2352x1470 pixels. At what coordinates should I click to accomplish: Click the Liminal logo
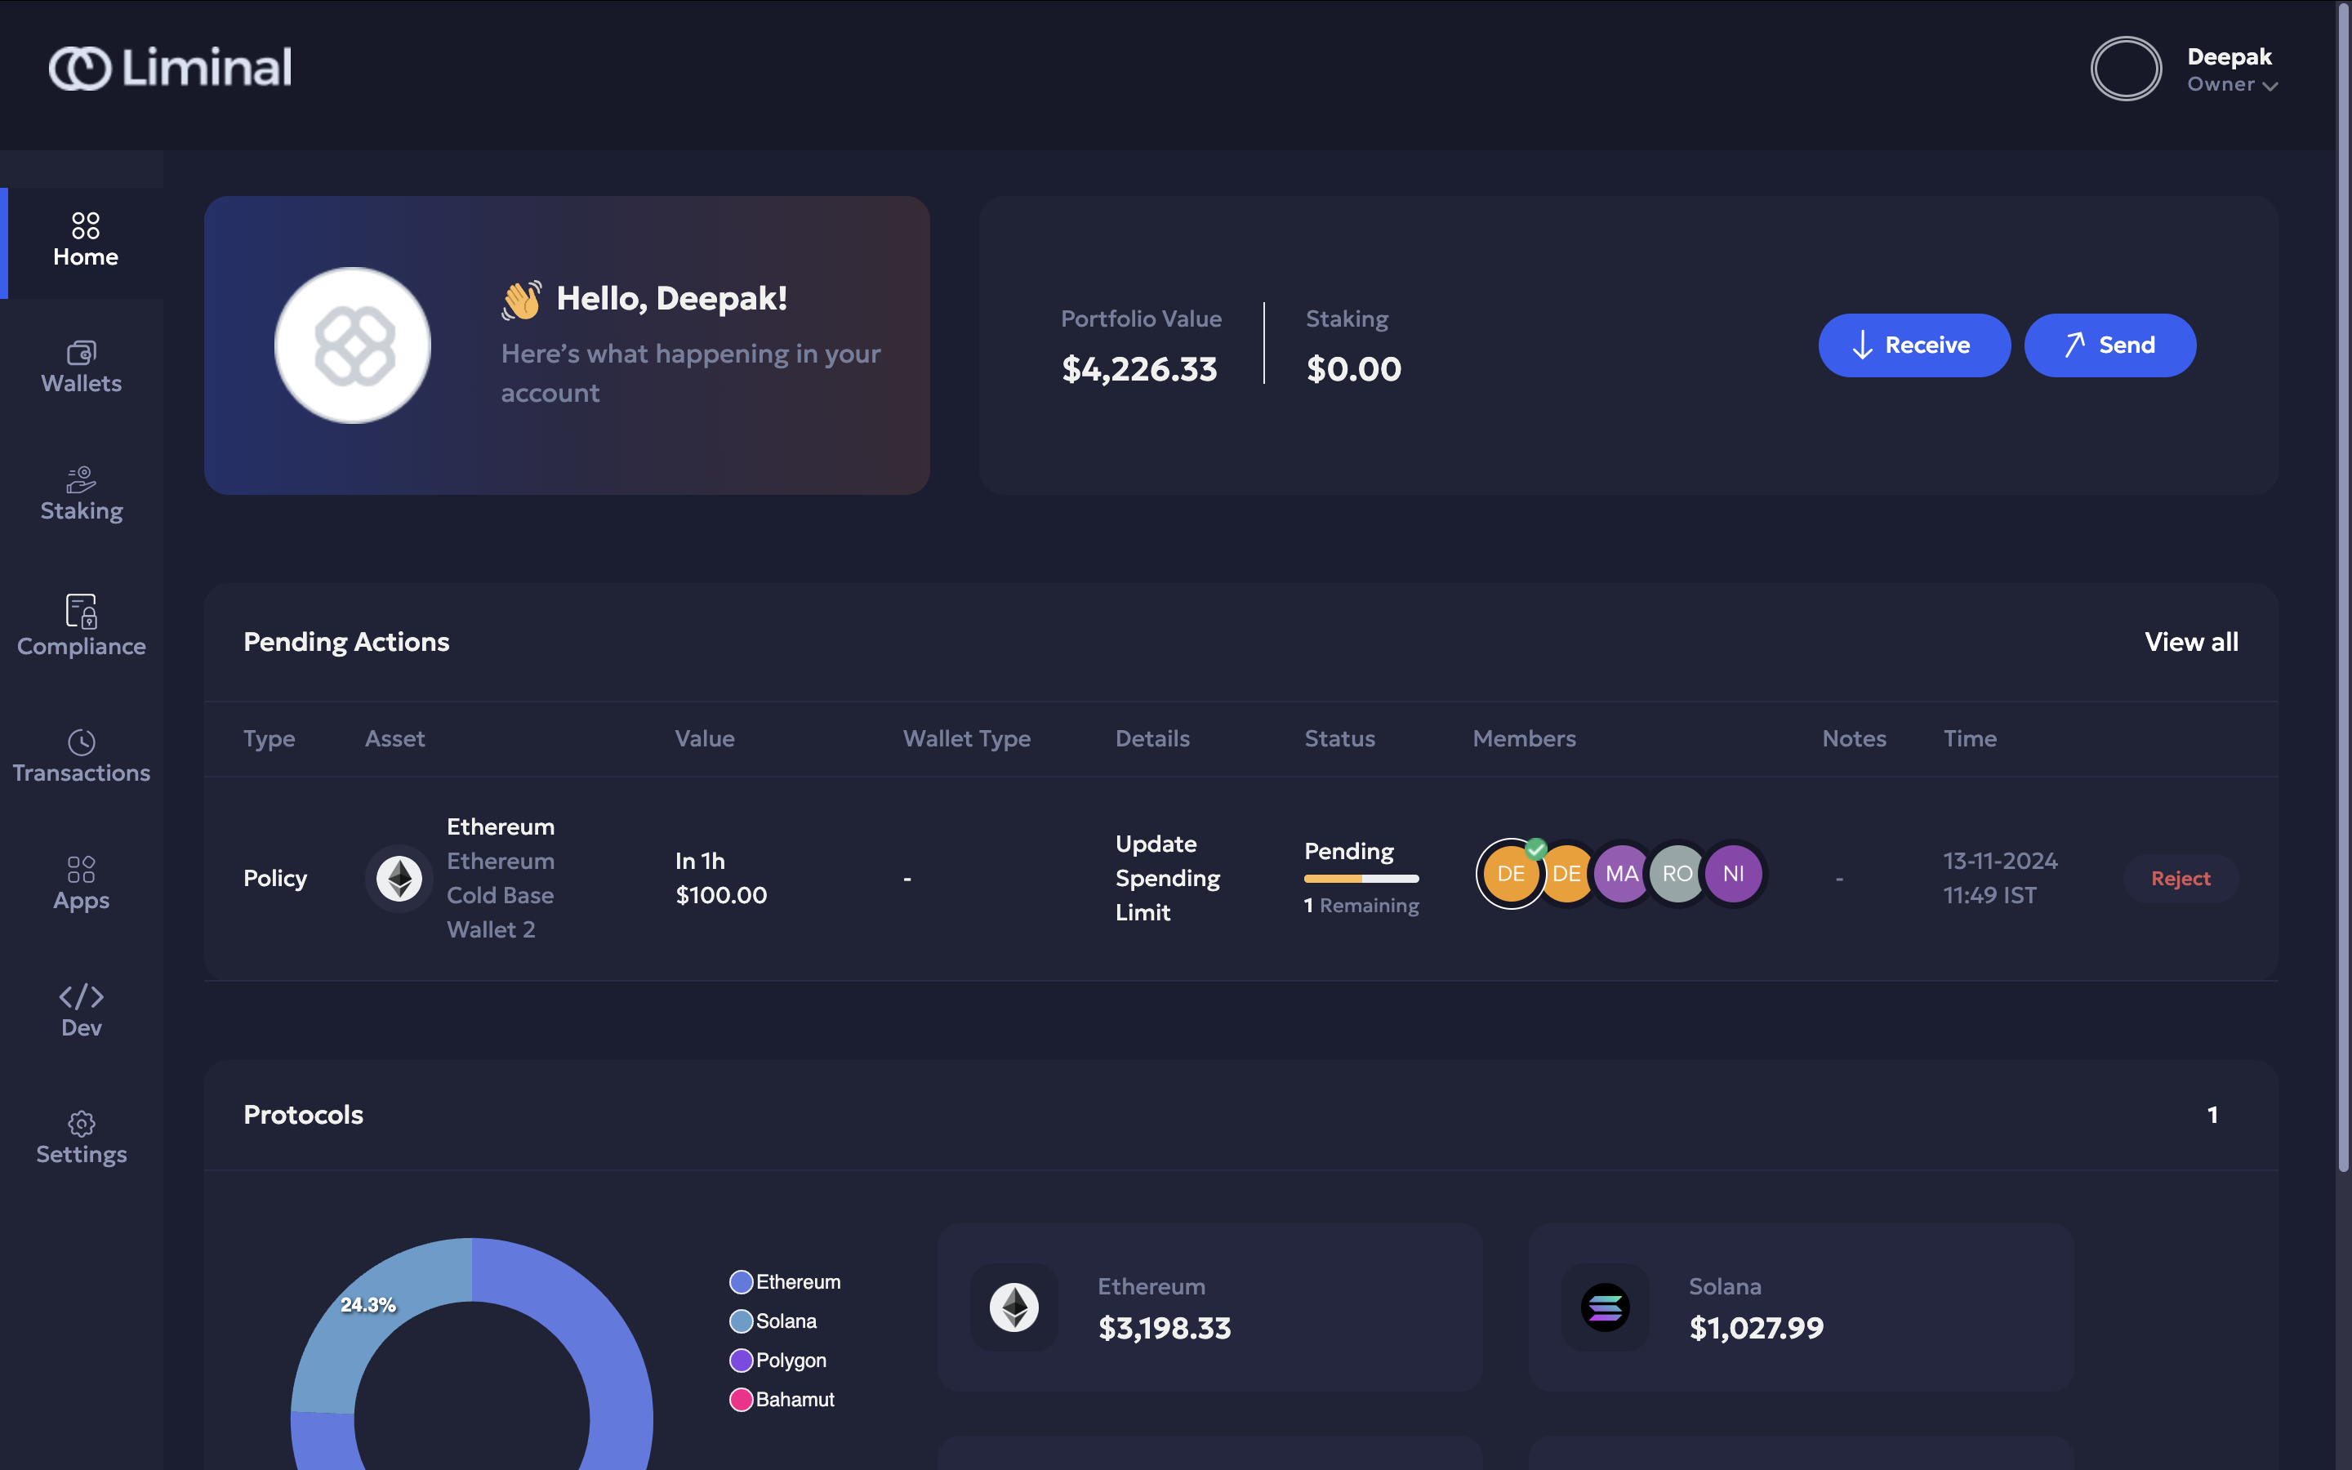[170, 68]
